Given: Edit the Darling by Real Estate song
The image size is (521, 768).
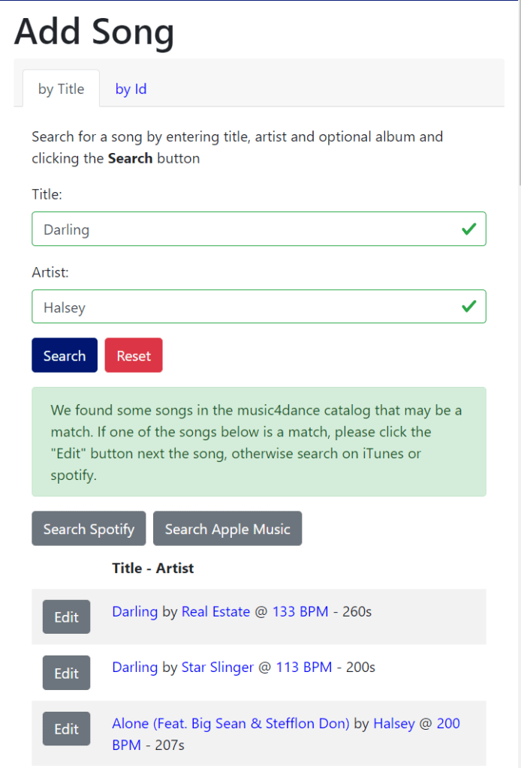Looking at the screenshot, I should tap(66, 616).
